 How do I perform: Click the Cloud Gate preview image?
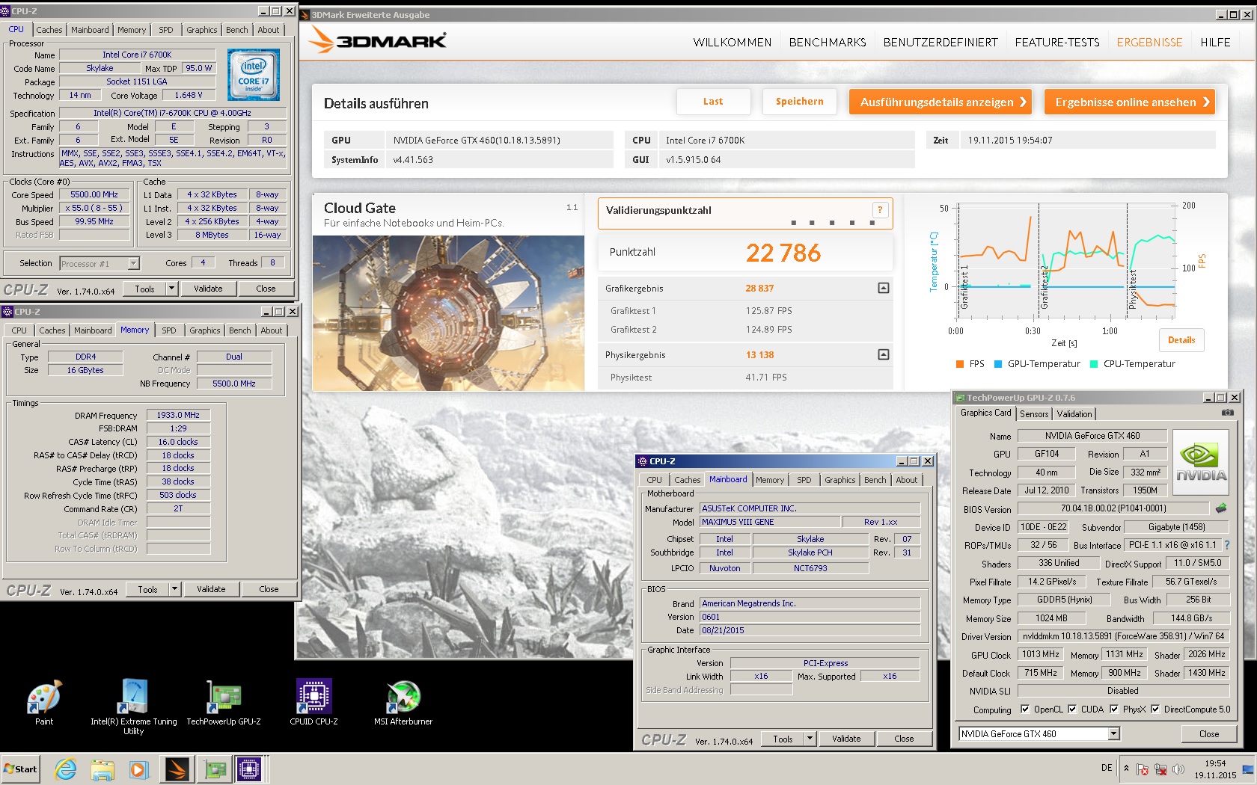point(448,313)
